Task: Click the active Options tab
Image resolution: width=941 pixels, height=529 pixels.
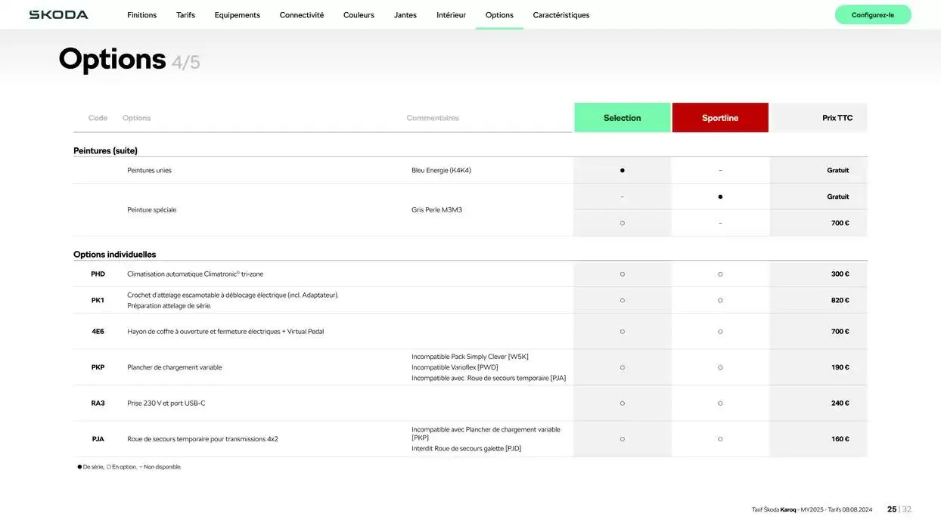Action: point(499,15)
